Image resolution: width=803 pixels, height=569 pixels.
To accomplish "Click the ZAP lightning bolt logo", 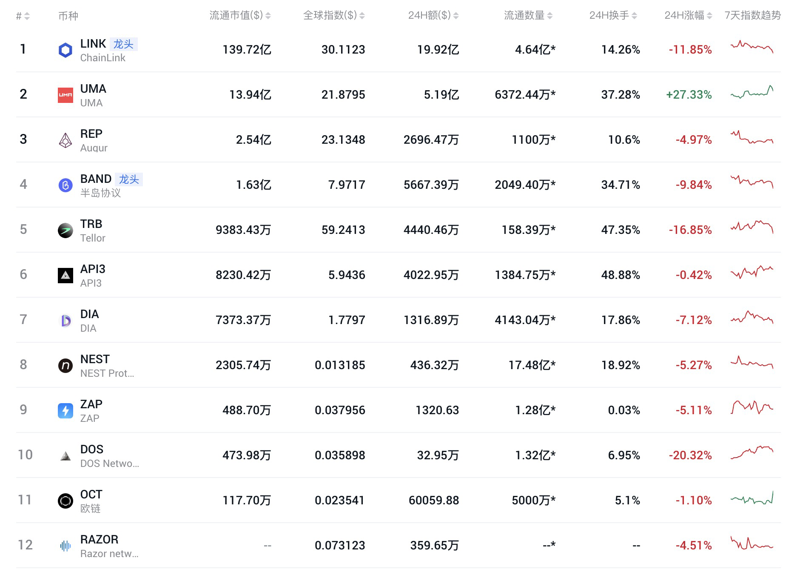I will [65, 411].
